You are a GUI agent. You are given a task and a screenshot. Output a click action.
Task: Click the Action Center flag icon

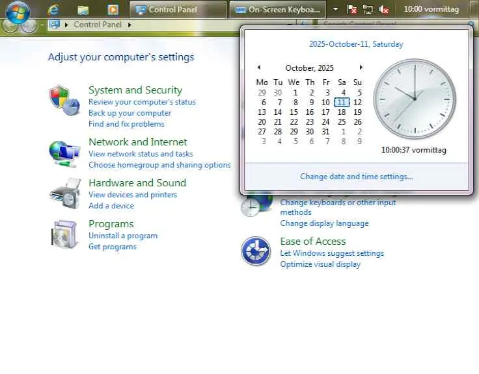(x=352, y=10)
